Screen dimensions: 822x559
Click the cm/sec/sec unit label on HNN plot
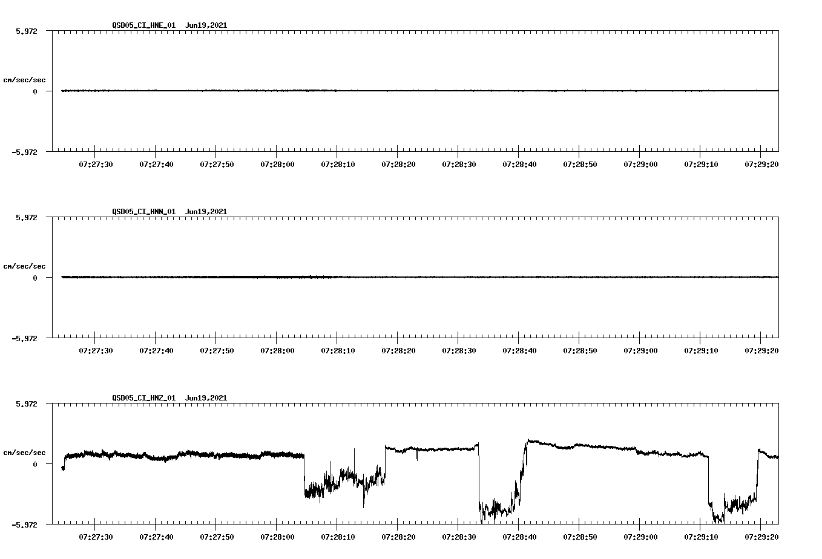(24, 266)
